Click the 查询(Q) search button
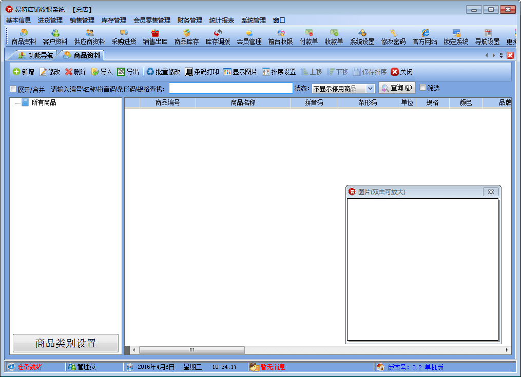 (x=397, y=88)
